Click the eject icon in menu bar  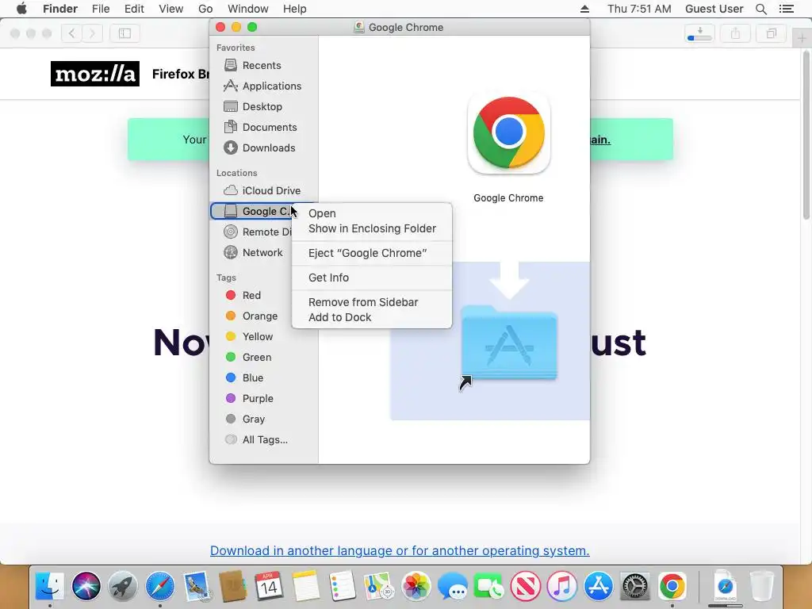pyautogui.click(x=584, y=9)
